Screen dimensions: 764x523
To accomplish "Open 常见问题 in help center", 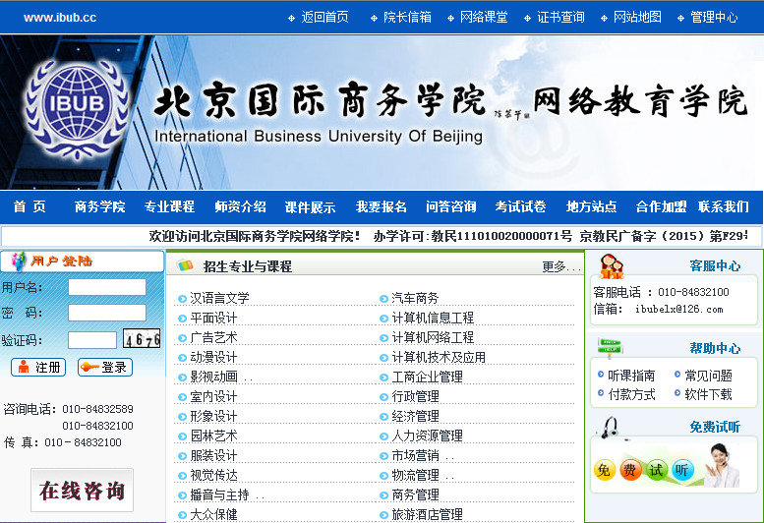I will point(709,376).
